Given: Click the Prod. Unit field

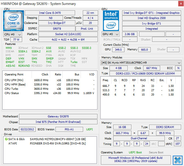Looking at the screenshot, I should 87,29.
